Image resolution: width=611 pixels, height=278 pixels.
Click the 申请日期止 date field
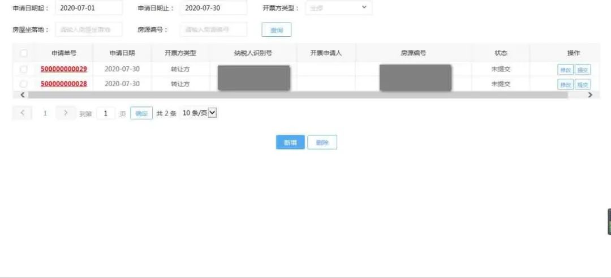click(213, 8)
